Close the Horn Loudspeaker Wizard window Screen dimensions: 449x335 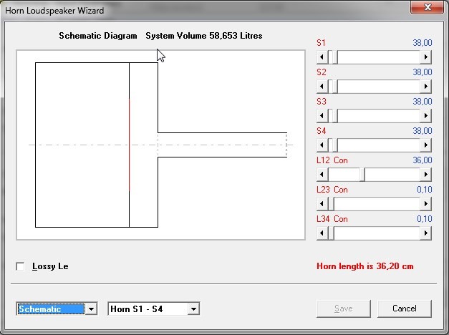[x=428, y=7]
